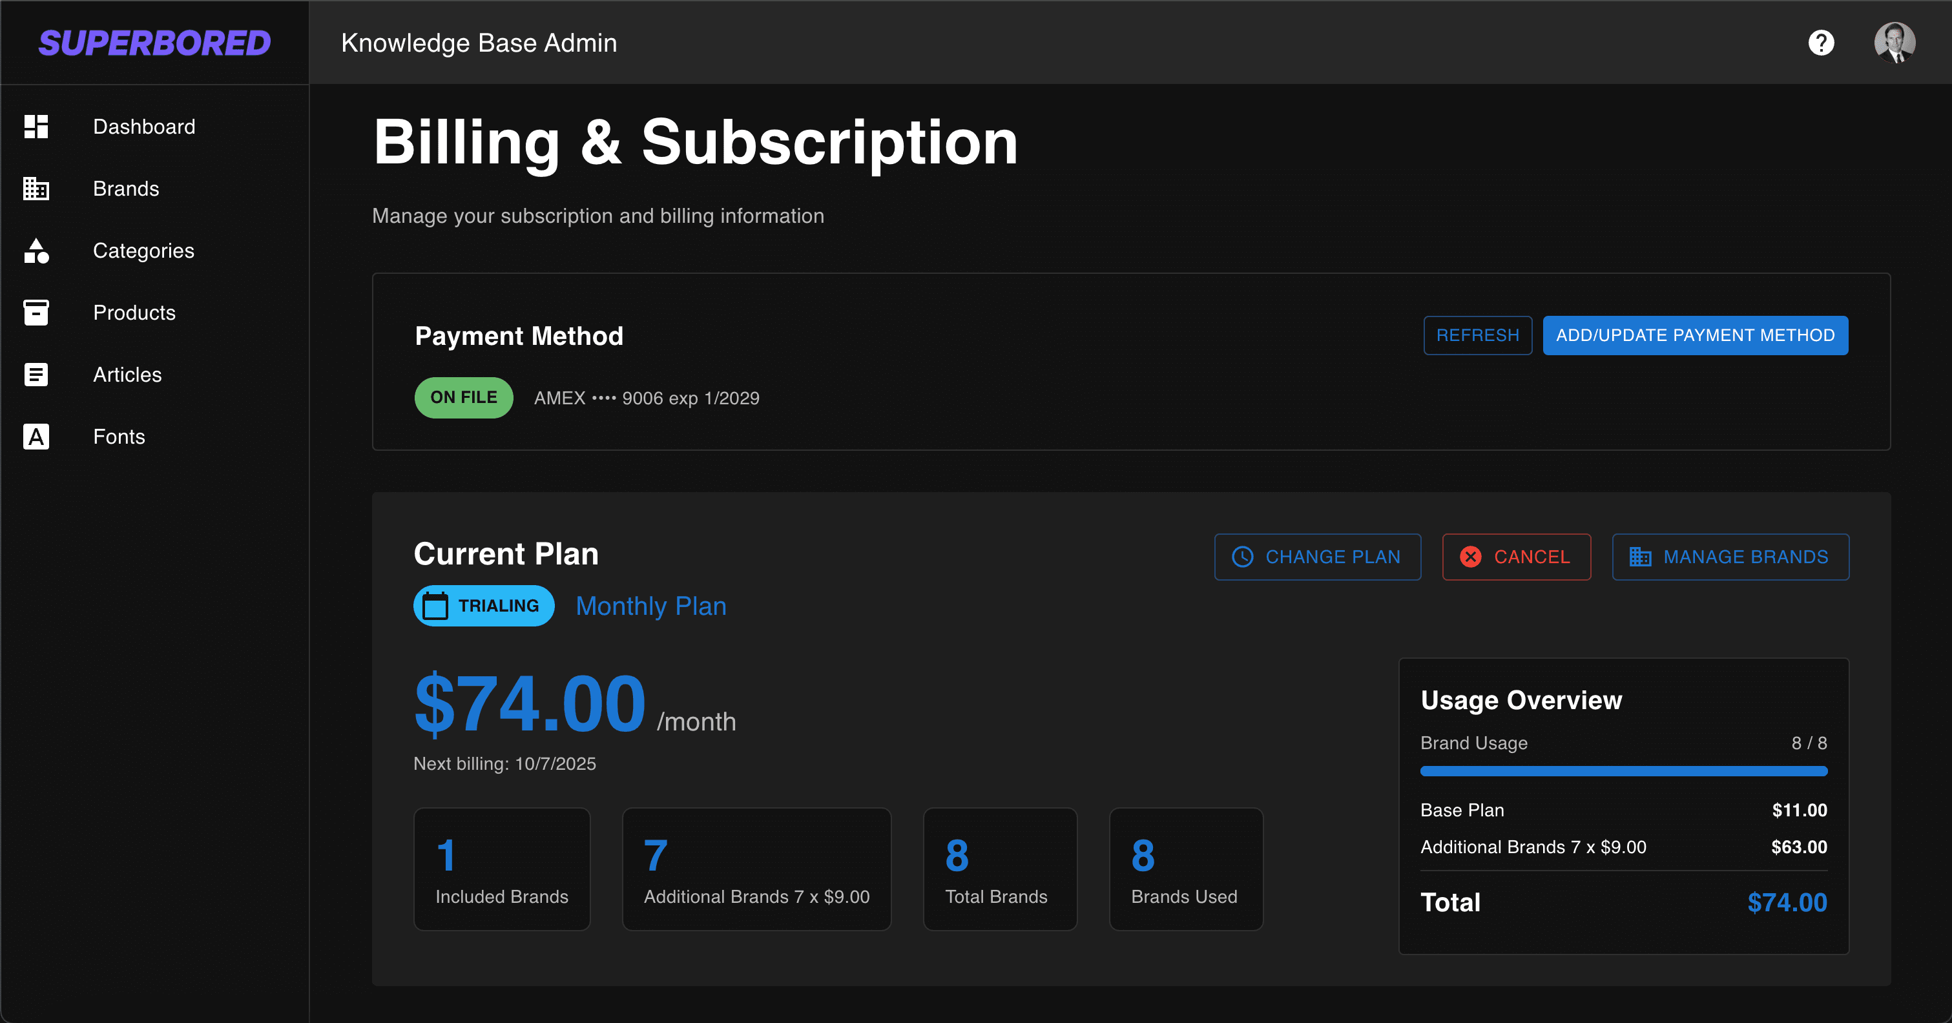Switch to the Articles sidebar section
Screen dimensions: 1952x1023
127,375
